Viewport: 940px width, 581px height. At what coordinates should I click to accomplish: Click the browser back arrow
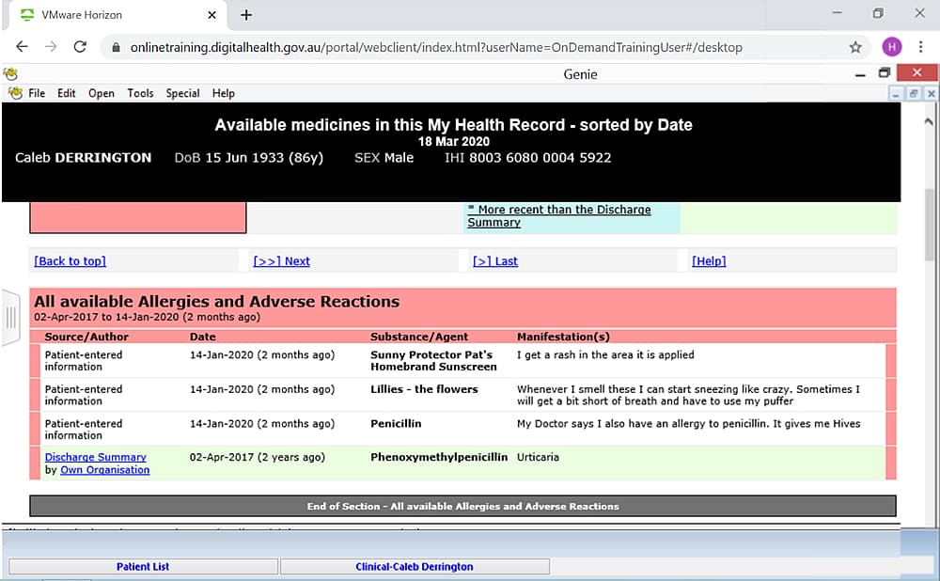[22, 47]
